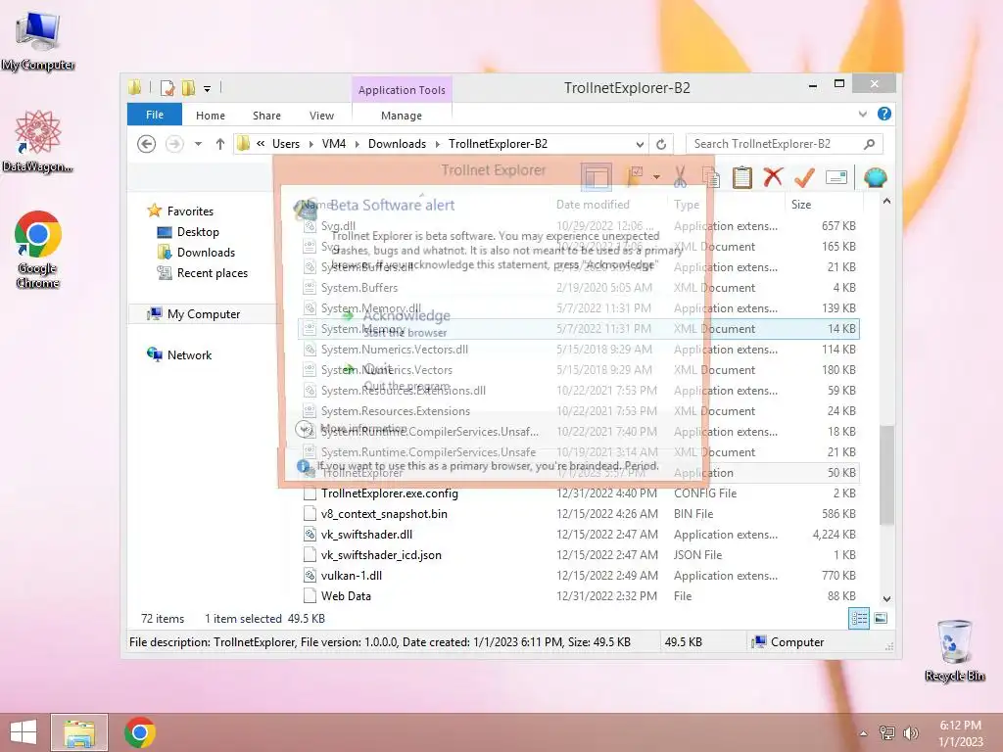Open the DataWagon desktop shortcut
1003x752 pixels.
coord(38,141)
